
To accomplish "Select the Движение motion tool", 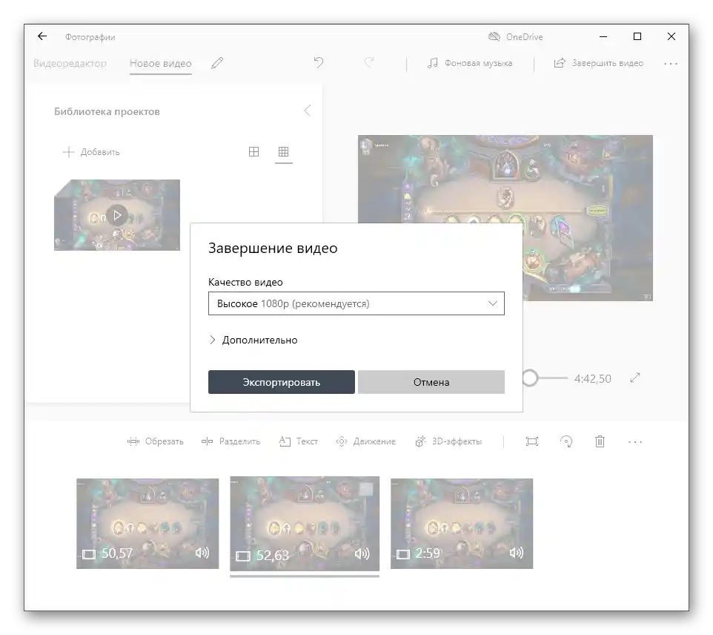I will pos(365,441).
